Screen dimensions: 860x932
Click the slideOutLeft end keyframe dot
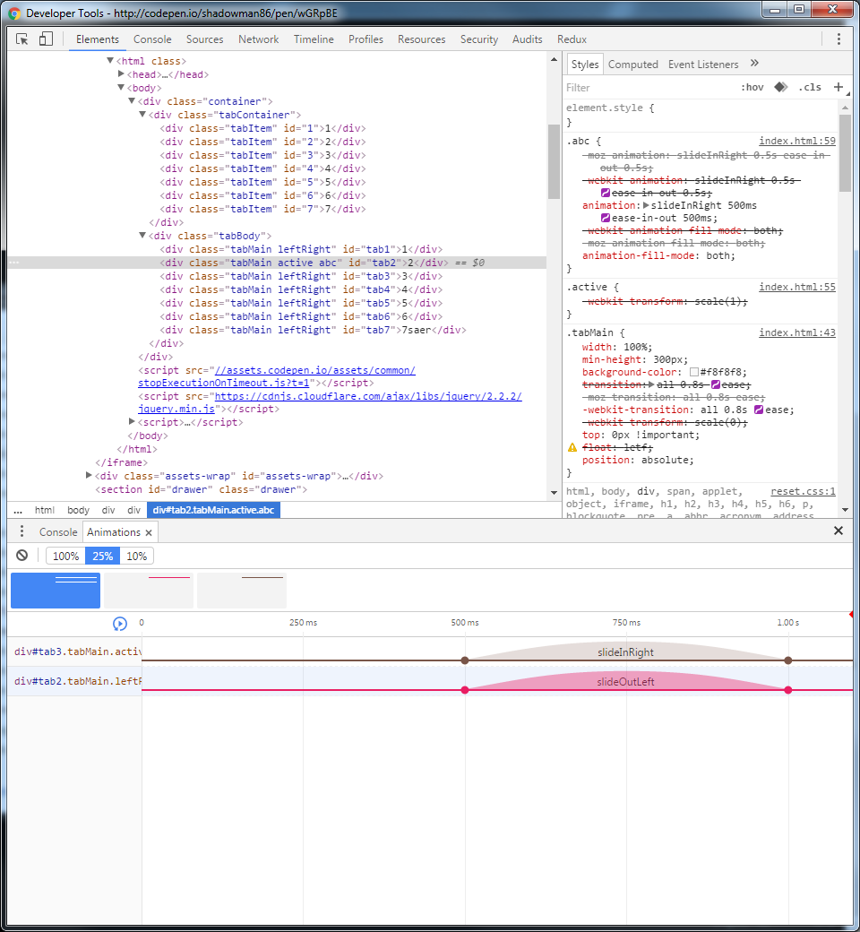click(788, 690)
